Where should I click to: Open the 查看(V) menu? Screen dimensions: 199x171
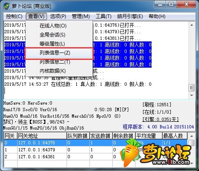[x=36, y=16]
